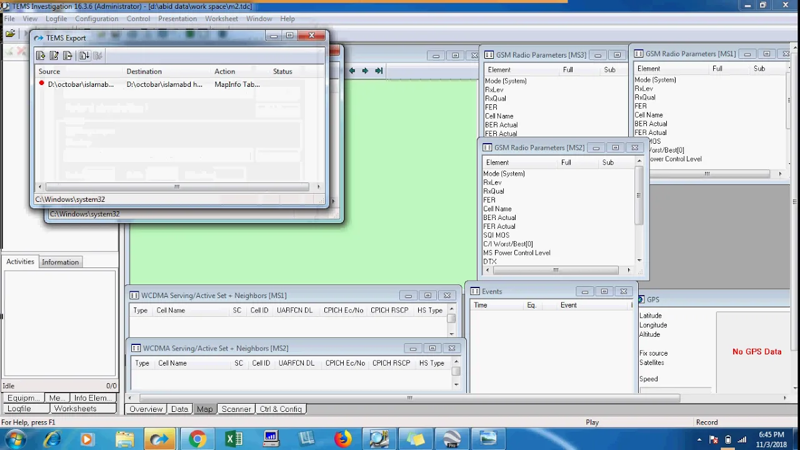Open the Equipm... navigator tab
Viewport: 800px width, 450px height.
(x=24, y=398)
